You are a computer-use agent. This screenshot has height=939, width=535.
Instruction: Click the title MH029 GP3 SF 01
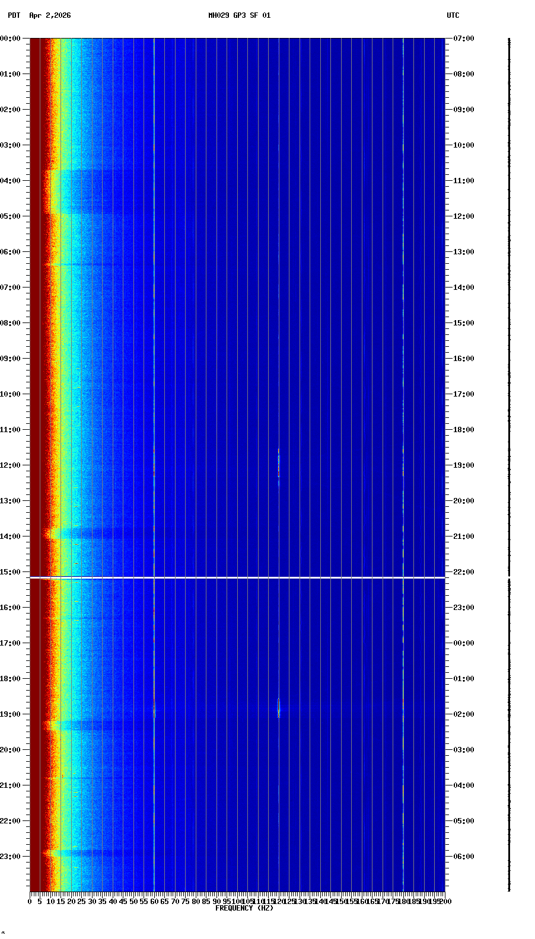coord(239,15)
